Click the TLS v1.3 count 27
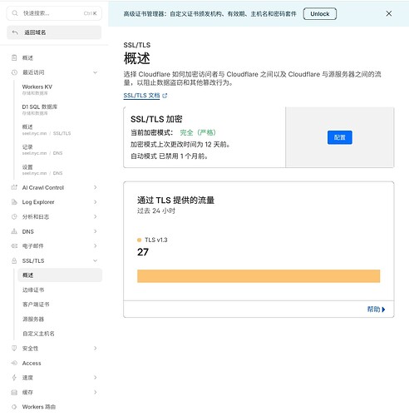 [143, 252]
